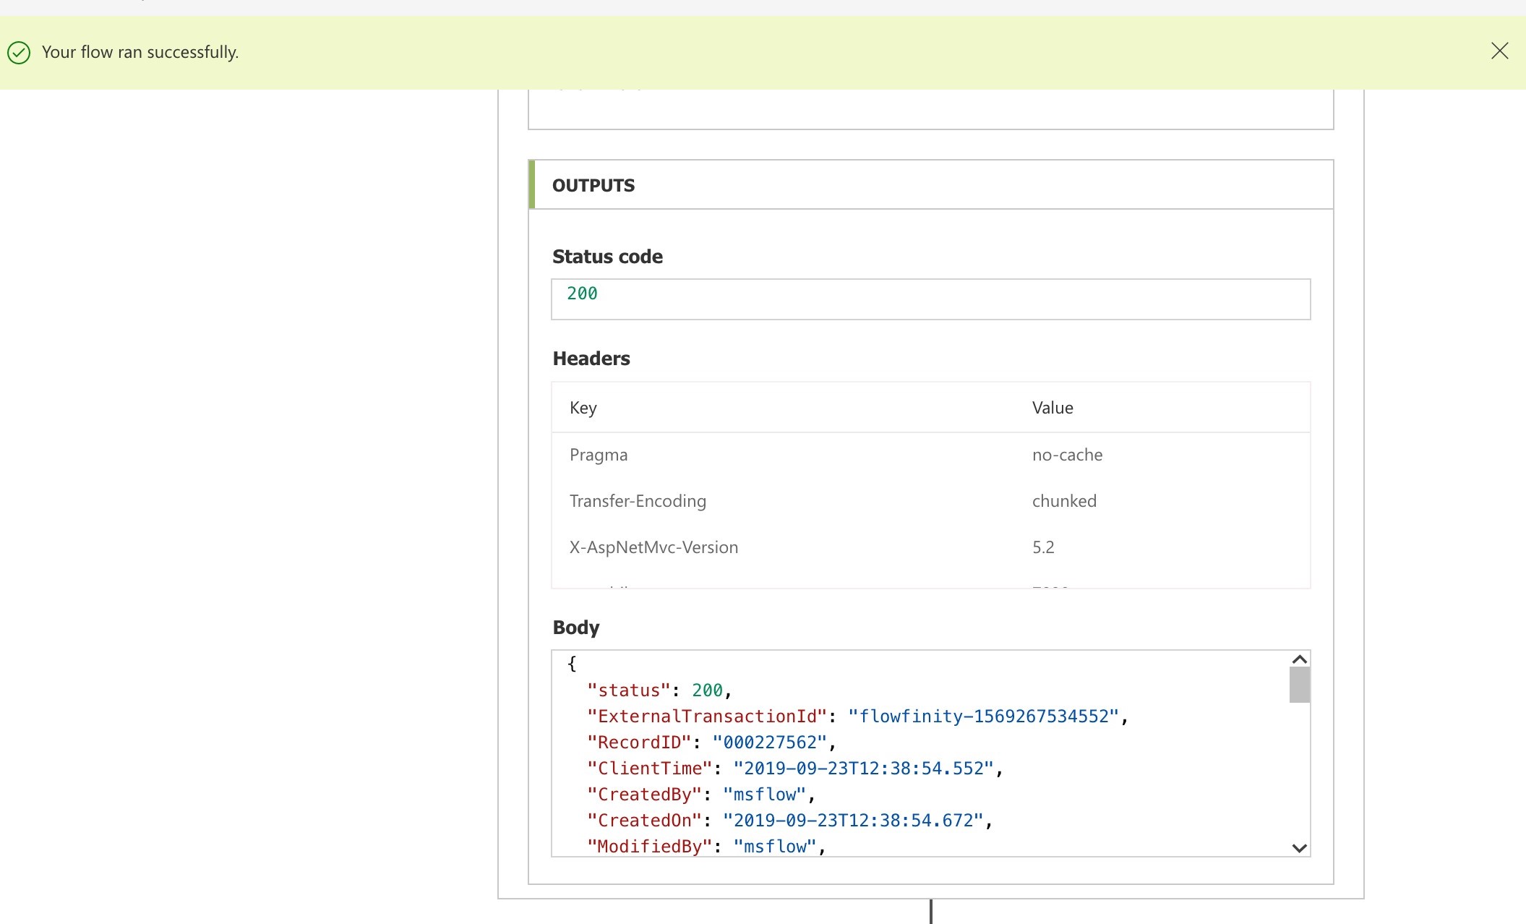Click the "RecordID" key in Body

(639, 743)
